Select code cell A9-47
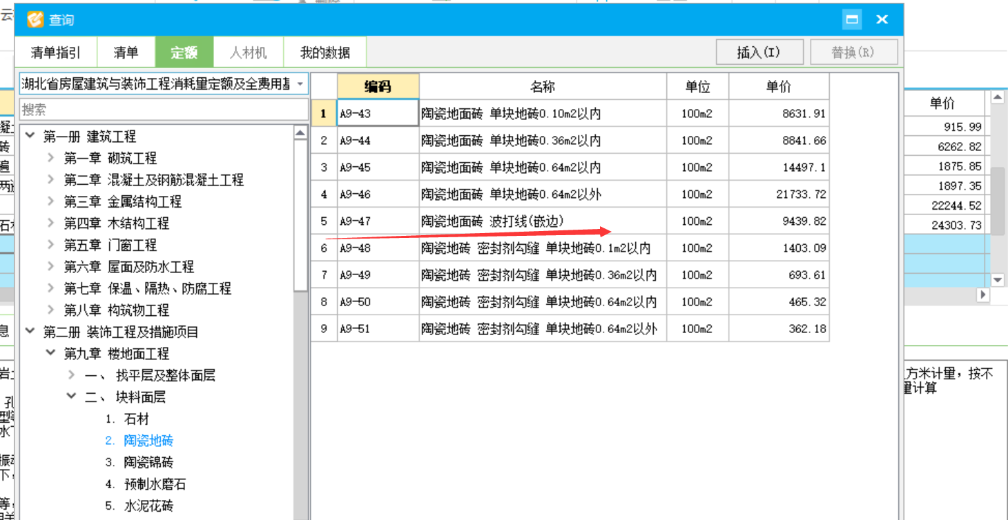This screenshot has height=520, width=1008. (x=378, y=221)
